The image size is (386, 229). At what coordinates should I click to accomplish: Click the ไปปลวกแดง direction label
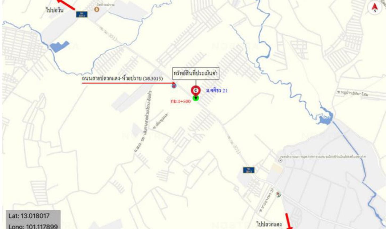click(x=269, y=224)
